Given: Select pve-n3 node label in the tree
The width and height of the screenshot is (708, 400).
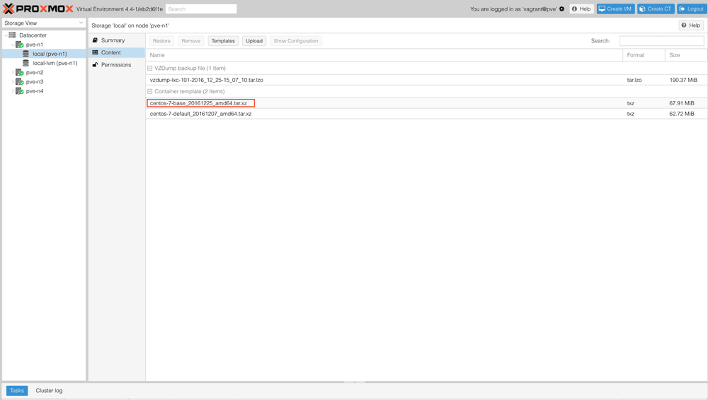Looking at the screenshot, I should pos(35,81).
